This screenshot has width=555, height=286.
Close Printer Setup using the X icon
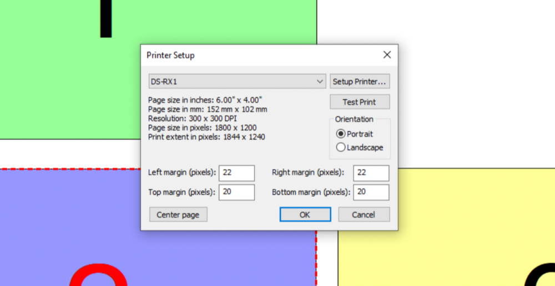[x=387, y=55]
